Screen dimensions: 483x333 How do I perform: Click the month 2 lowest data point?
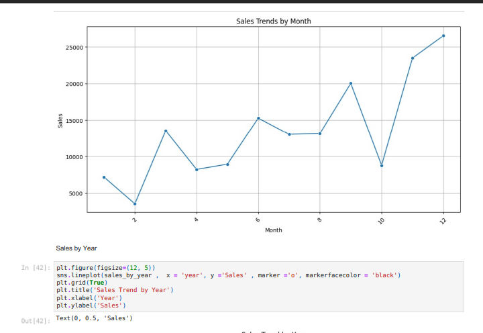pos(135,204)
